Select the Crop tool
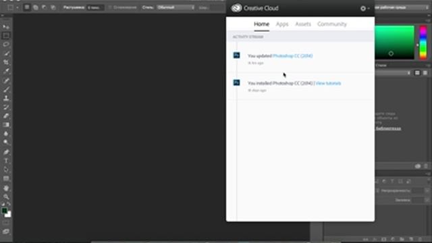This screenshot has width=432, height=243. tap(6, 62)
